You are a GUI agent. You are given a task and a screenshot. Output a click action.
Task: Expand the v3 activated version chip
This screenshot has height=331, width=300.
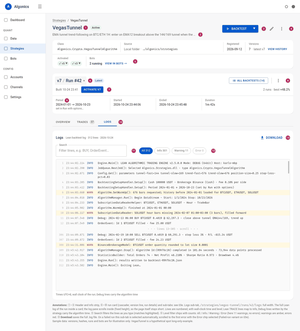coord(76,63)
